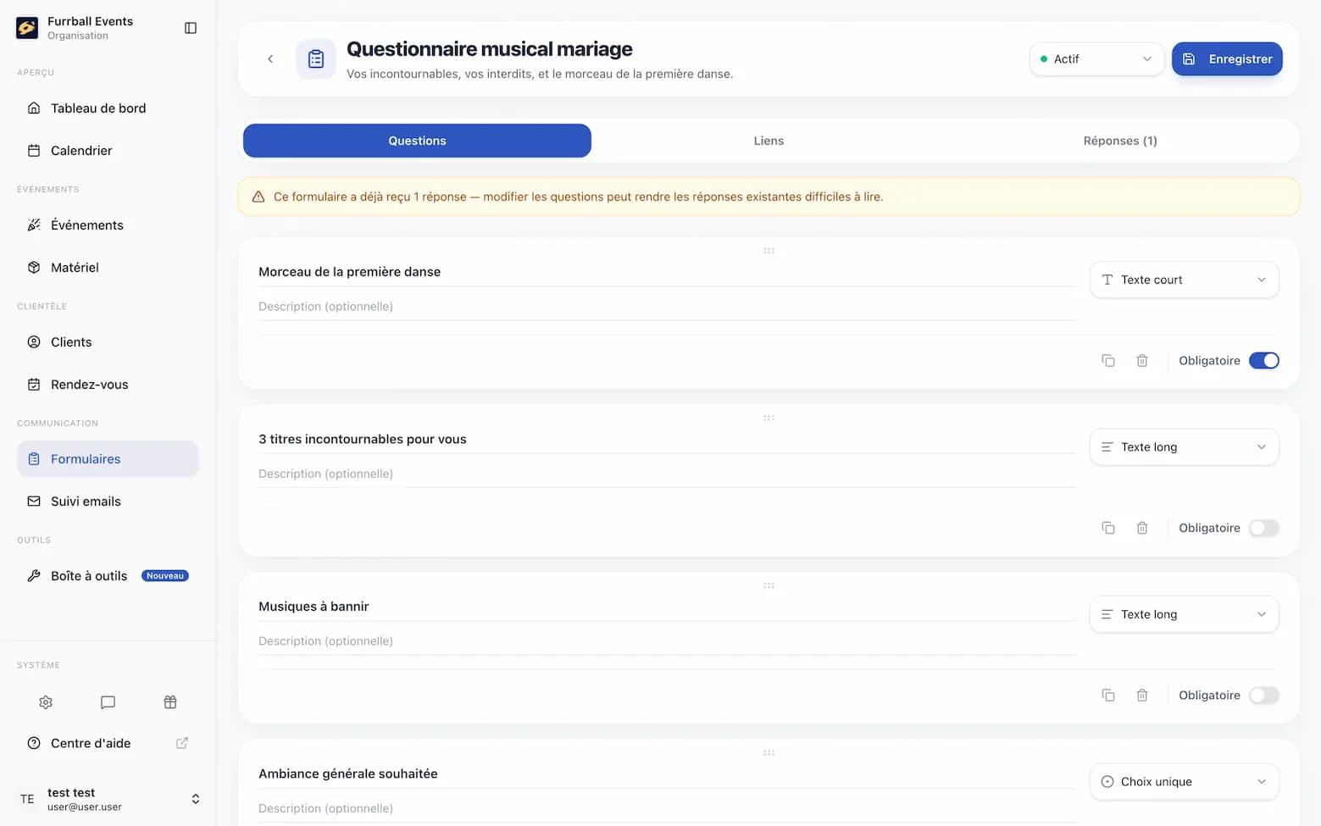Open the 'Actif' status dropdown
1321x826 pixels.
click(x=1096, y=59)
